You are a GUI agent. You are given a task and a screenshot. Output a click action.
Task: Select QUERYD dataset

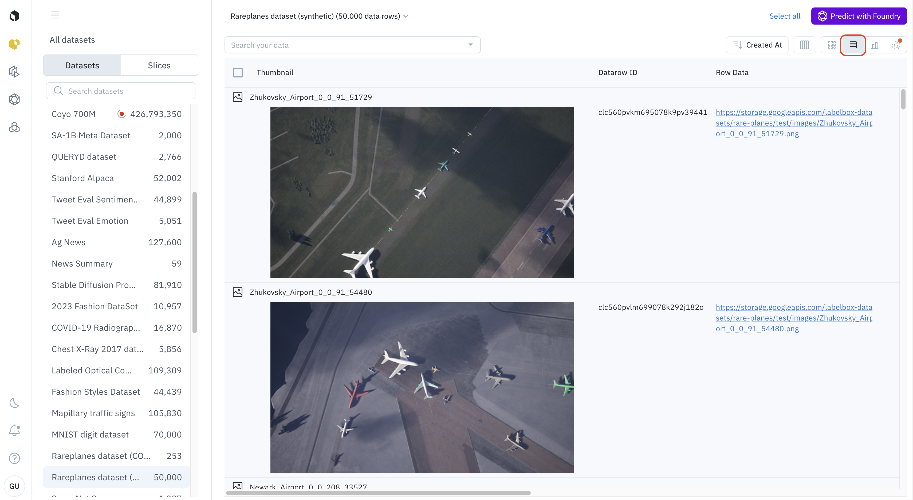(116, 157)
